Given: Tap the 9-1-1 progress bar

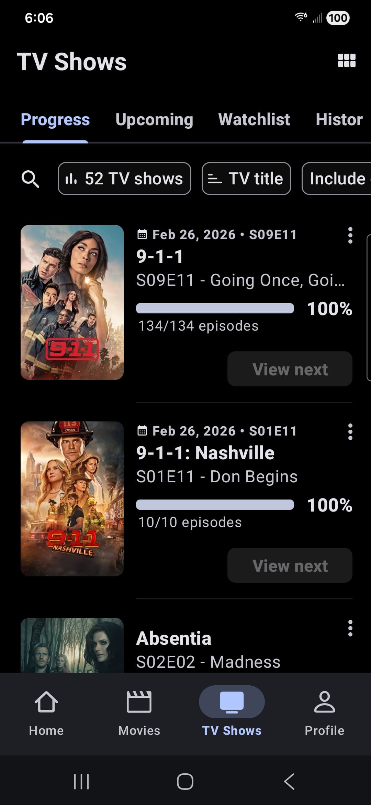Looking at the screenshot, I should (x=215, y=308).
